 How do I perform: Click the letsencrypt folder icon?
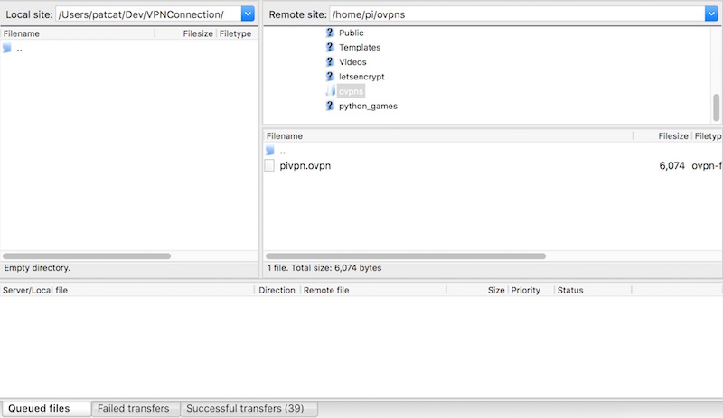pyautogui.click(x=330, y=77)
